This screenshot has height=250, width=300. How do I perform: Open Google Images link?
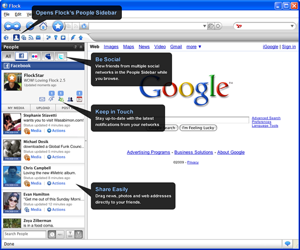pos(111,47)
